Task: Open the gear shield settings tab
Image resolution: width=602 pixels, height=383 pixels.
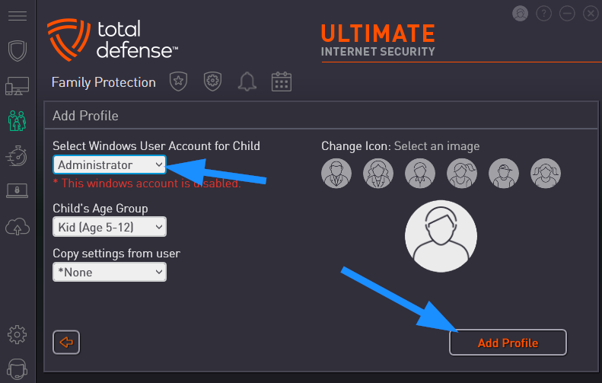Action: 212,81
